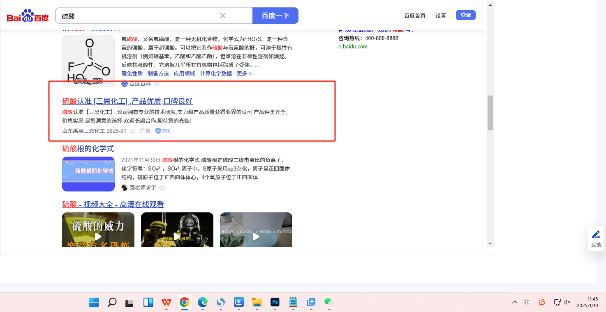The width and height of the screenshot is (606, 312).
Task: Click the Baidu logo
Action: pos(28,16)
